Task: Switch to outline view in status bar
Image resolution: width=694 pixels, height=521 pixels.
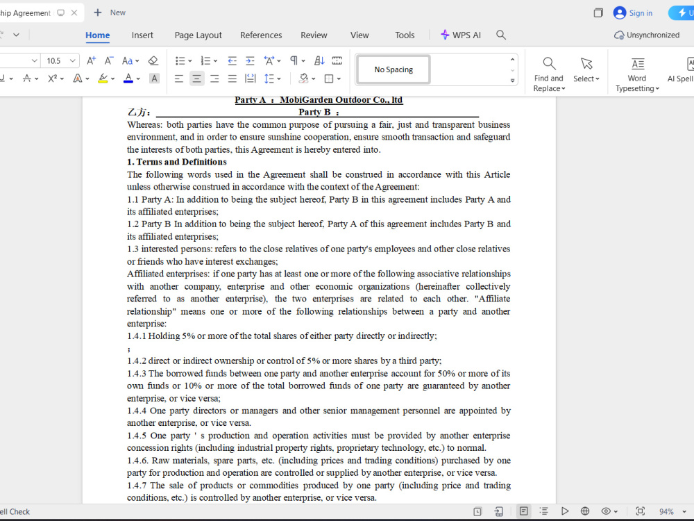Action: pos(544,511)
